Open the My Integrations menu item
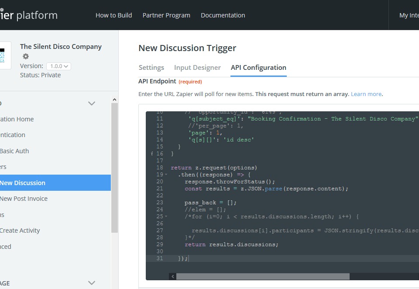This screenshot has width=419, height=289. [409, 15]
